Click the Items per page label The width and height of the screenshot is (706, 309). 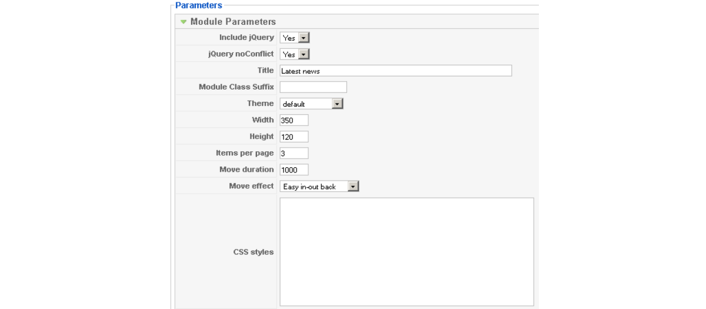pyautogui.click(x=245, y=153)
